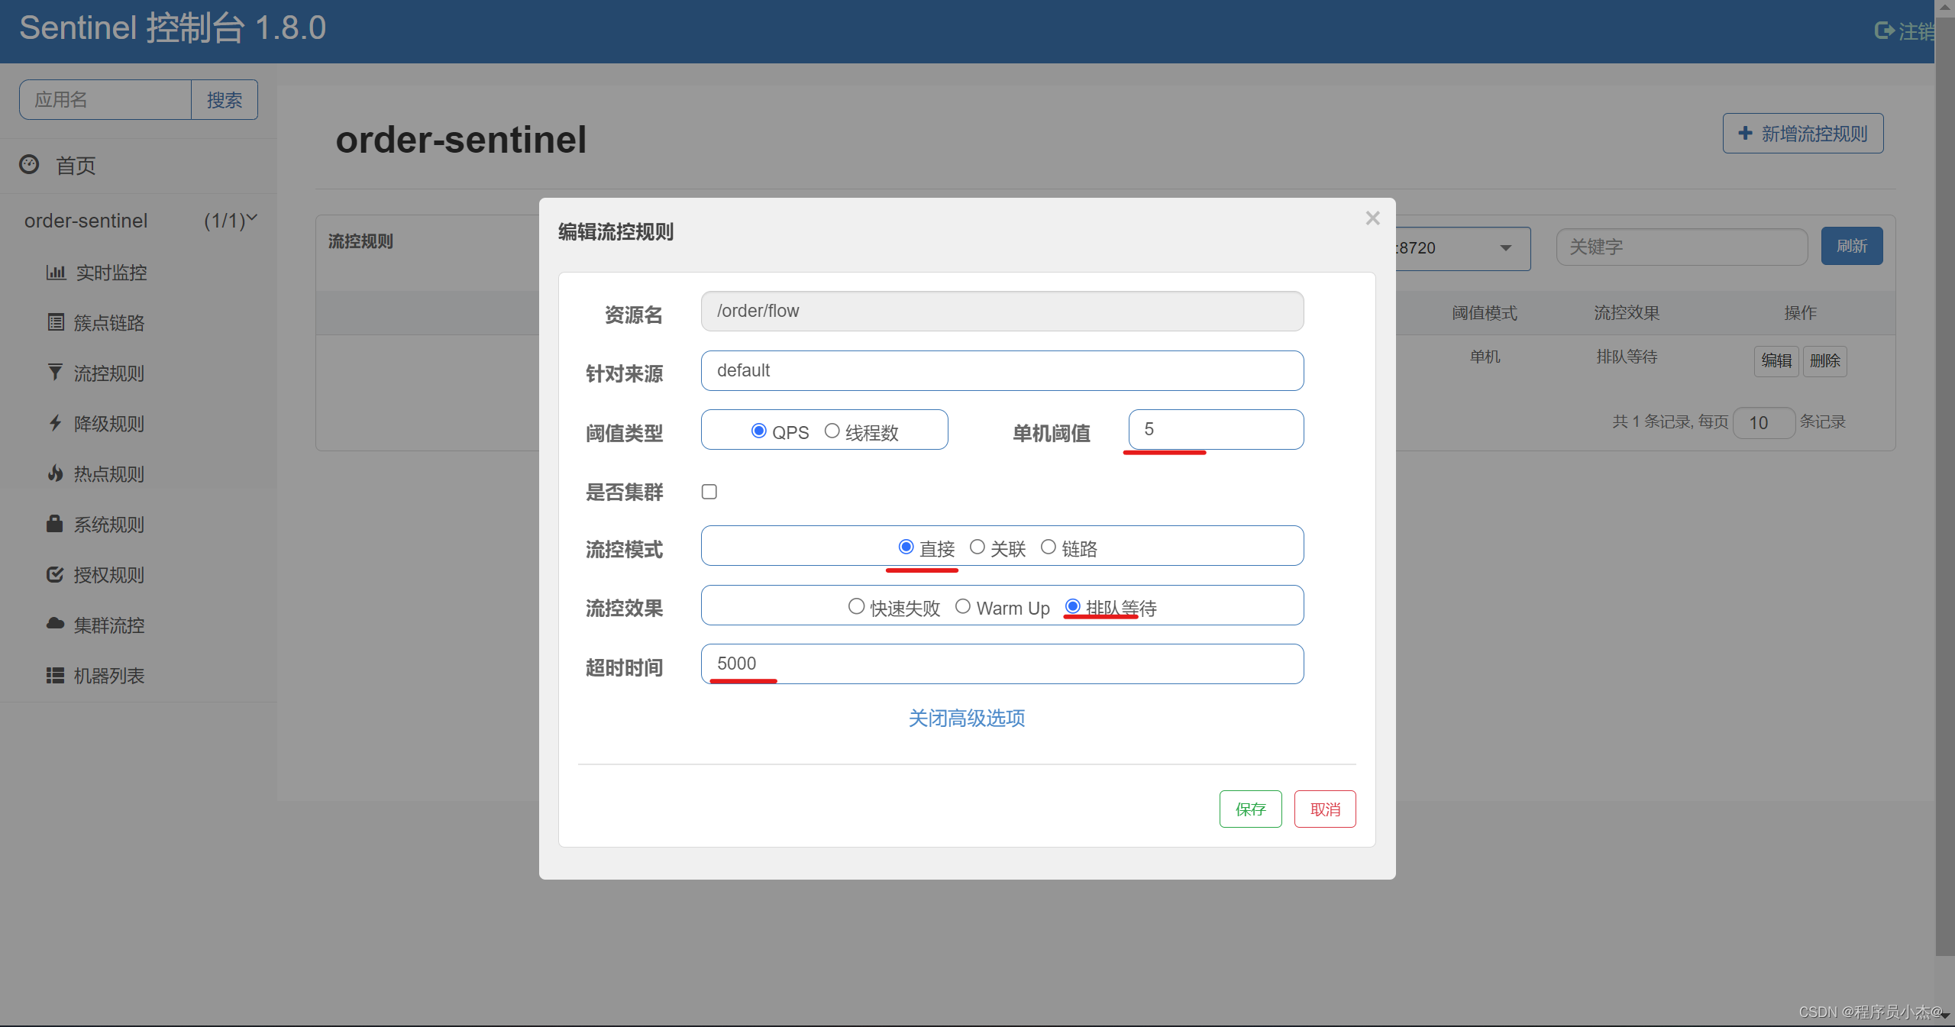Click the 取消 button
The height and width of the screenshot is (1027, 1955).
(1325, 809)
